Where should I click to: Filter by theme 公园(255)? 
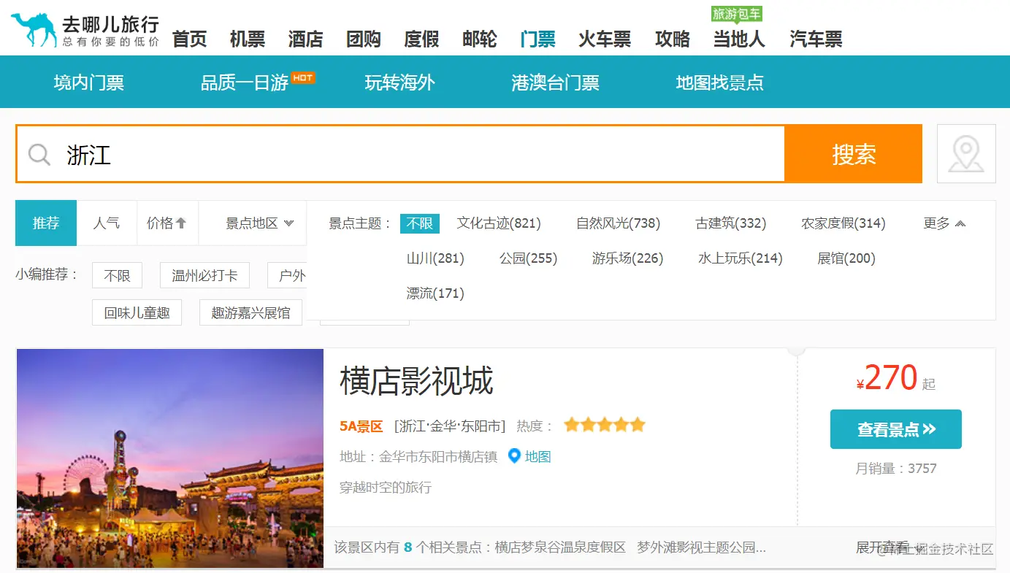pyautogui.click(x=528, y=258)
